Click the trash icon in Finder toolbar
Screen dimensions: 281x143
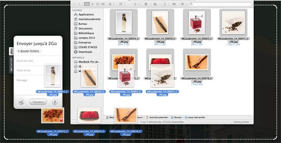164,4
